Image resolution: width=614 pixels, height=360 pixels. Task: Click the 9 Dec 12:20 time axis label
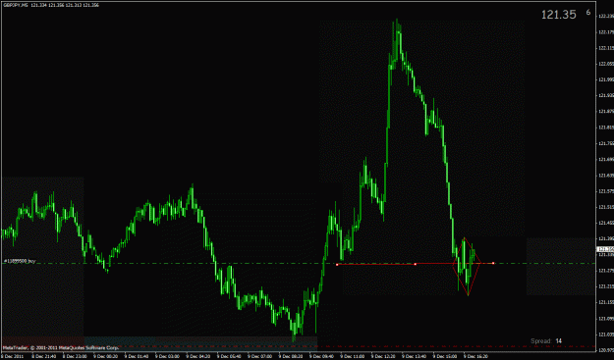coord(383,356)
